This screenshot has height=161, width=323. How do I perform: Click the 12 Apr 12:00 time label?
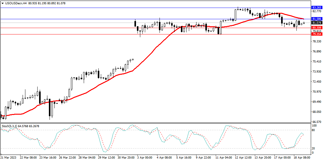click(x=243, y=157)
